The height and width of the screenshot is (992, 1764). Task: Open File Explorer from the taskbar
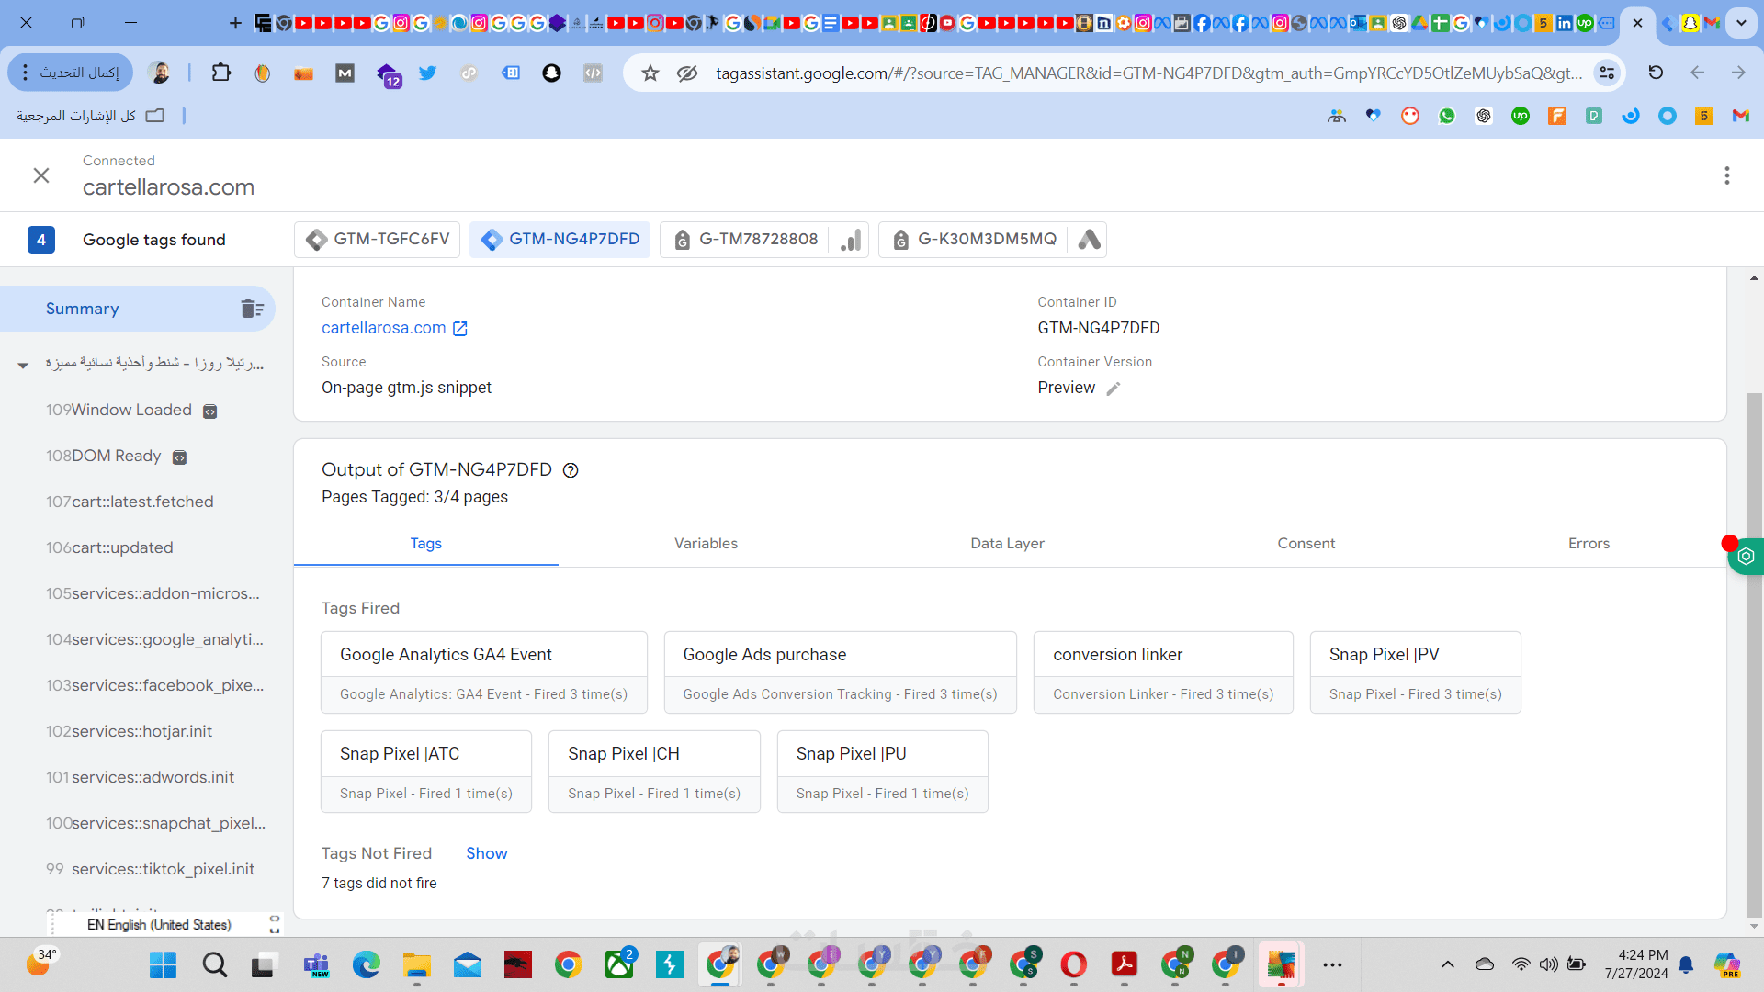[x=416, y=964]
